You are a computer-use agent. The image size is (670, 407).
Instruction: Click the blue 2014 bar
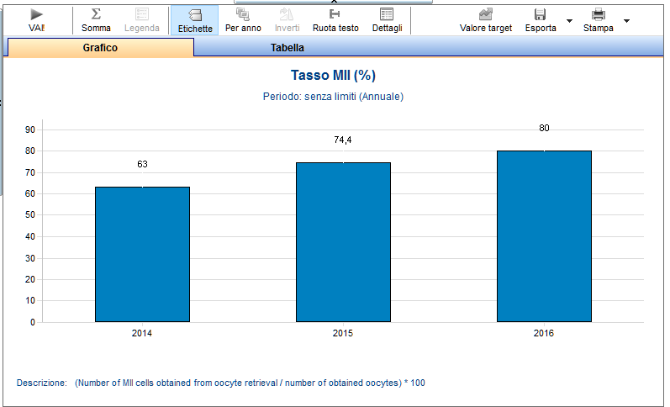(142, 254)
